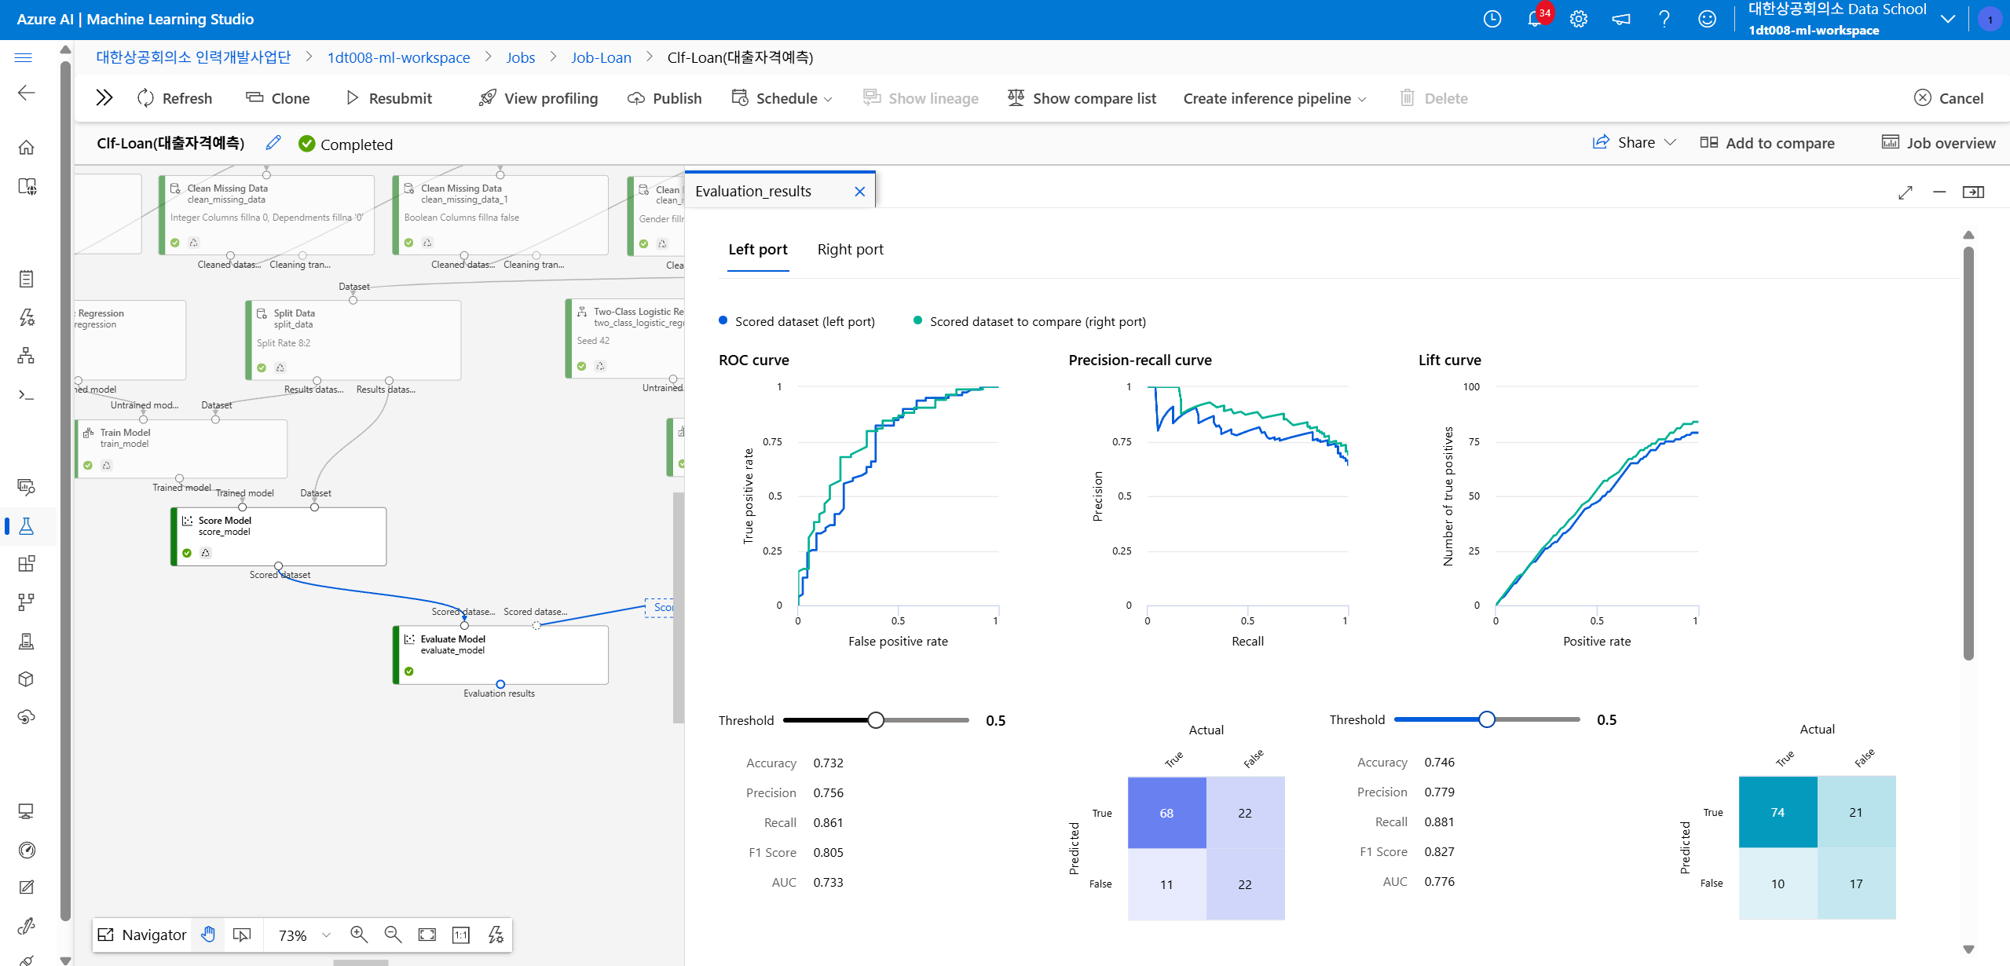
Task: Open the Job-Loan breadcrumb link
Action: 601,57
